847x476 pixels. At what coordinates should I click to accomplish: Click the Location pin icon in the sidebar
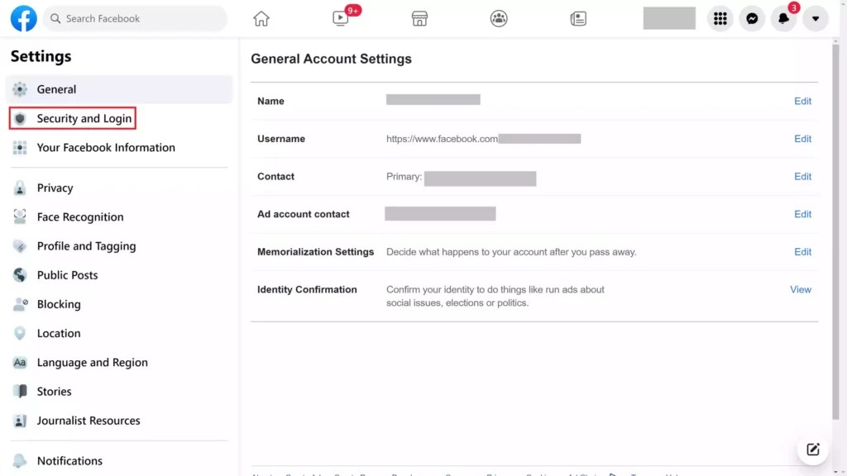18,333
